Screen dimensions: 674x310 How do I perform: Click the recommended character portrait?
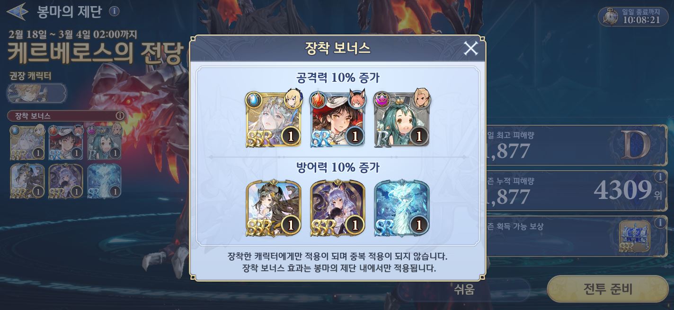click(x=37, y=93)
